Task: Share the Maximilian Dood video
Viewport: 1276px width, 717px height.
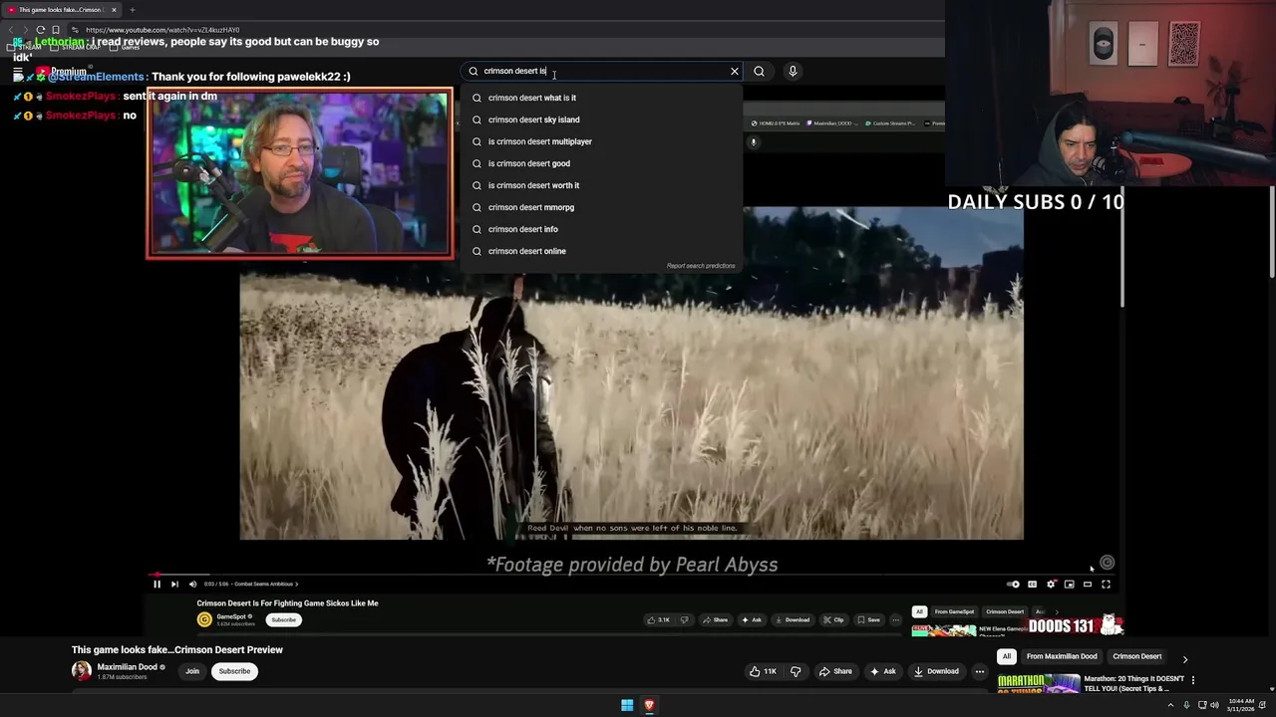Action: tap(835, 671)
